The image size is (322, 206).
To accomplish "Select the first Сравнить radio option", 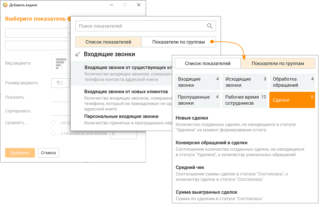I will [x=54, y=123].
